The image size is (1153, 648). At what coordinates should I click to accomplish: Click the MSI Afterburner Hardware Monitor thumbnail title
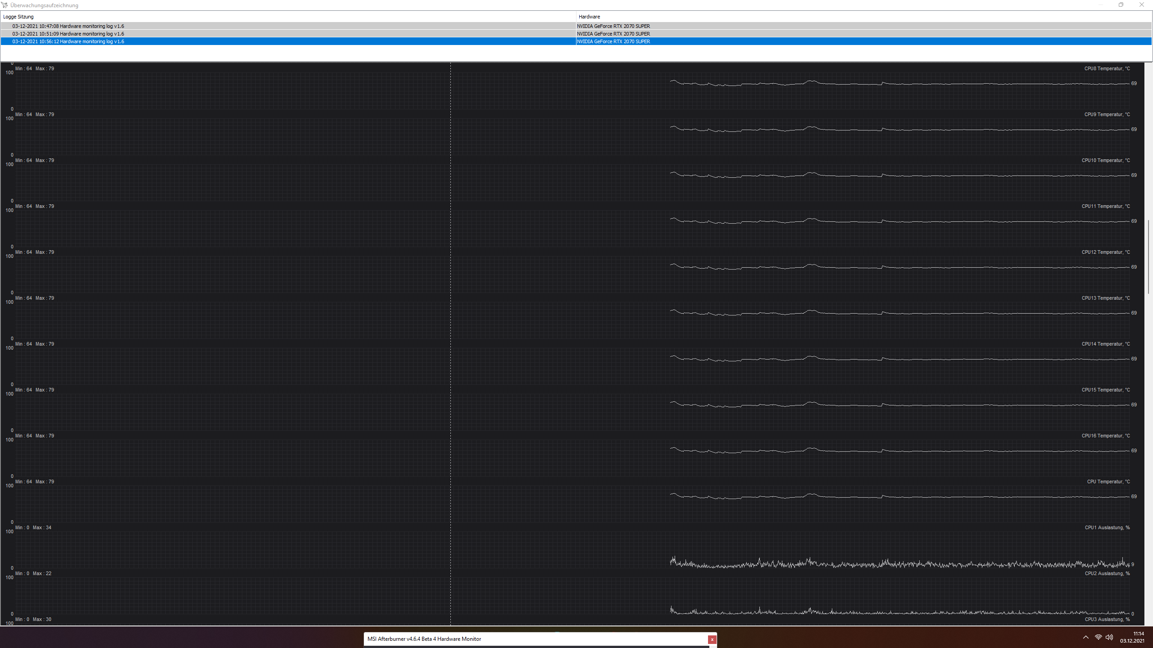pyautogui.click(x=424, y=639)
